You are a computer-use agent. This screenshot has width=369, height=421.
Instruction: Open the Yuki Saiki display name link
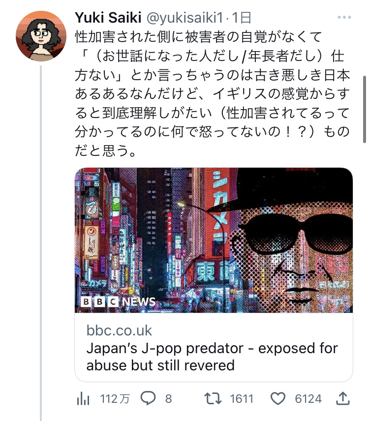(x=108, y=18)
